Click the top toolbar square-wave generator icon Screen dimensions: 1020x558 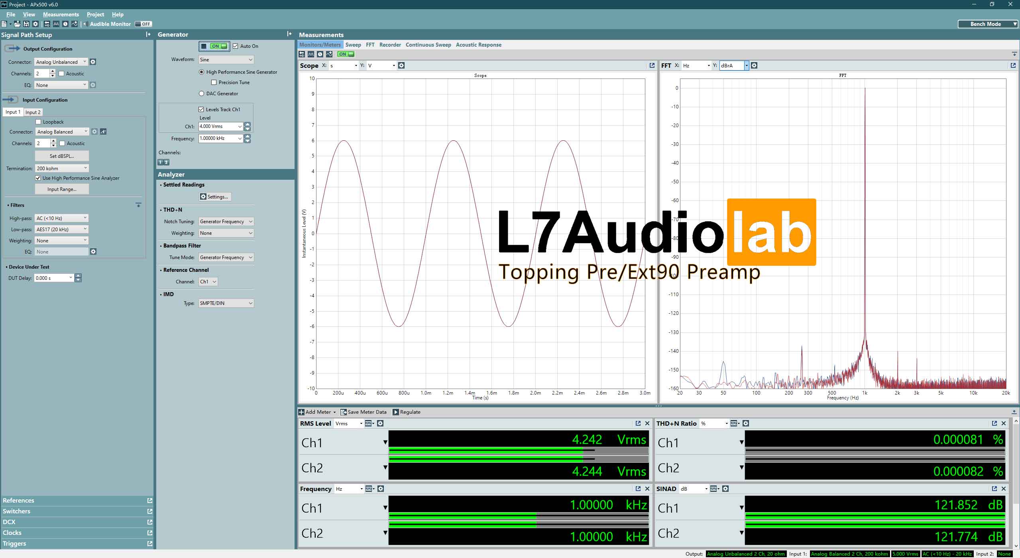(x=56, y=24)
